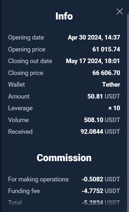
Task: Click the Funding fee -4.7752 USDT value
Action: (101, 191)
